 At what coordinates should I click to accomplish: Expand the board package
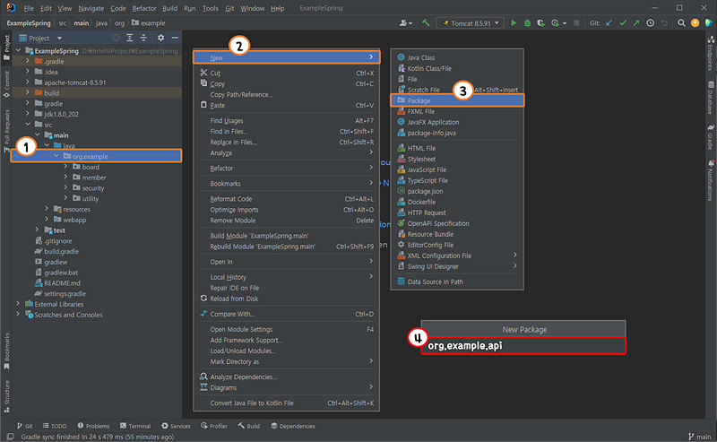tap(65, 167)
